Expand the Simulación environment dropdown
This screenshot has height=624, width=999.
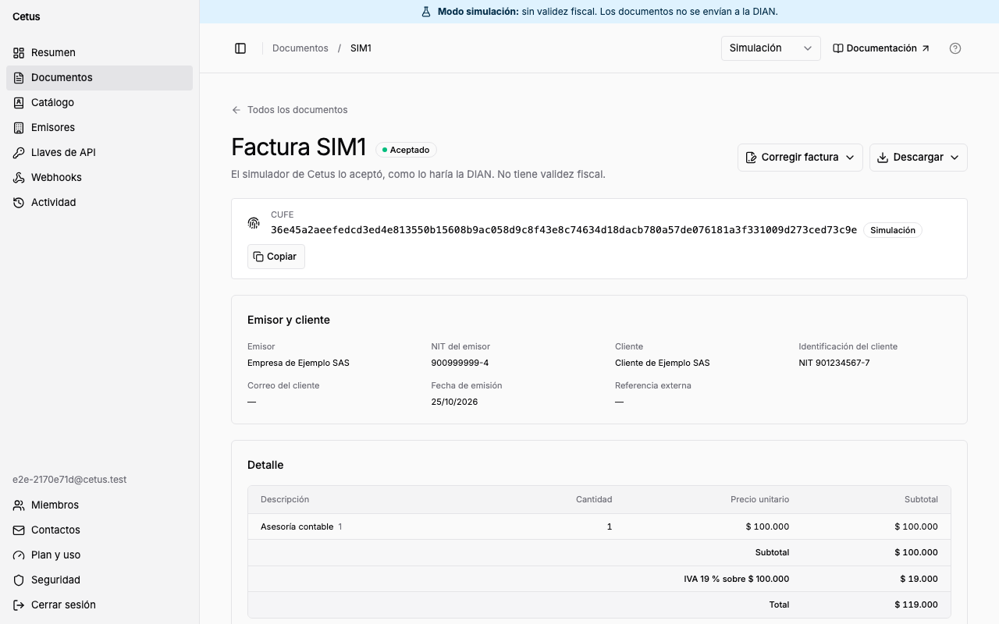coord(771,48)
